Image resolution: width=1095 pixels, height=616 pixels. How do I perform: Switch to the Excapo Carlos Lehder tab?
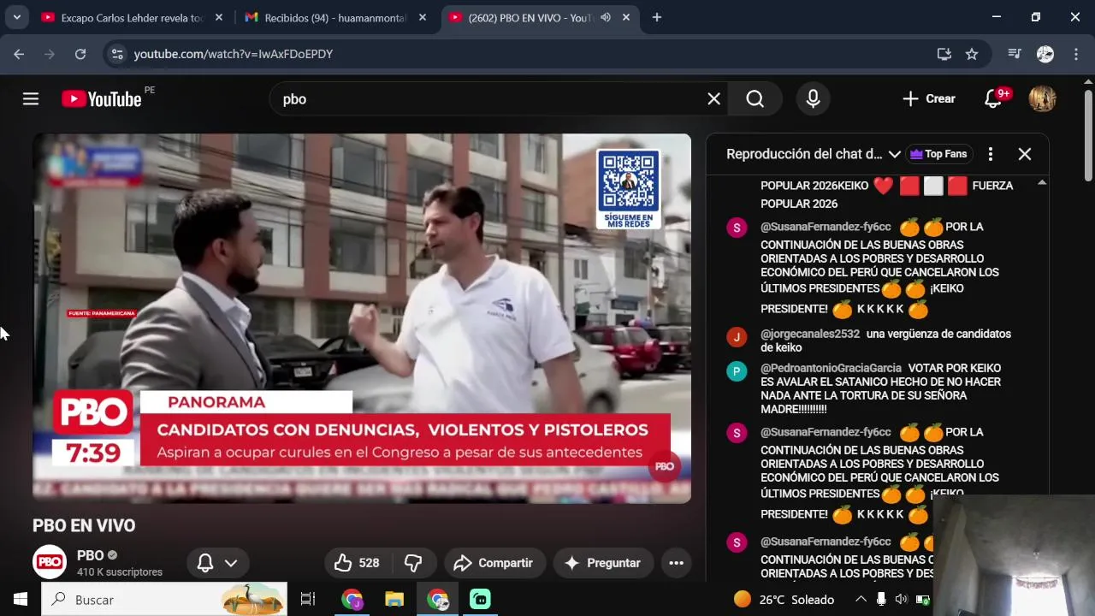pos(133,17)
